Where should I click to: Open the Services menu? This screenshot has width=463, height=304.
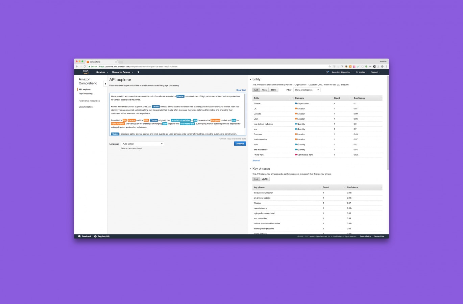[102, 72]
